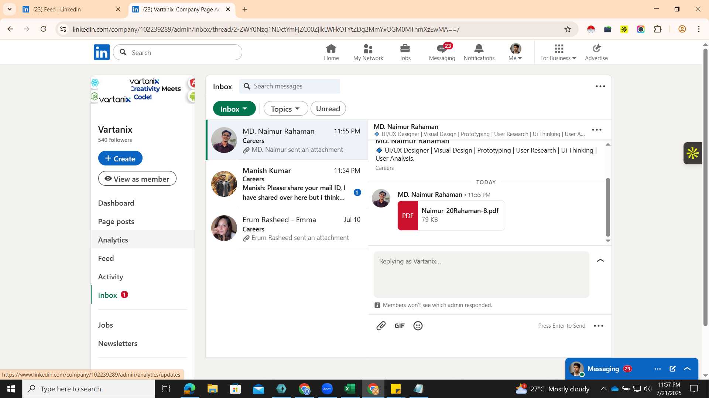Open Jobs in the Vartanix sidebar
Image resolution: width=709 pixels, height=398 pixels.
(x=105, y=325)
